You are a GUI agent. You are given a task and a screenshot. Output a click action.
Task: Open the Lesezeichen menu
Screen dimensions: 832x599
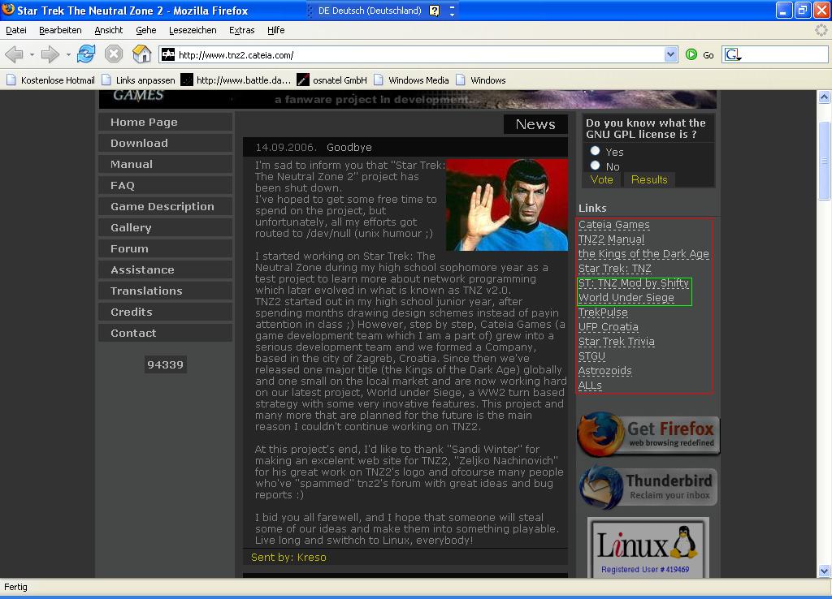point(193,30)
